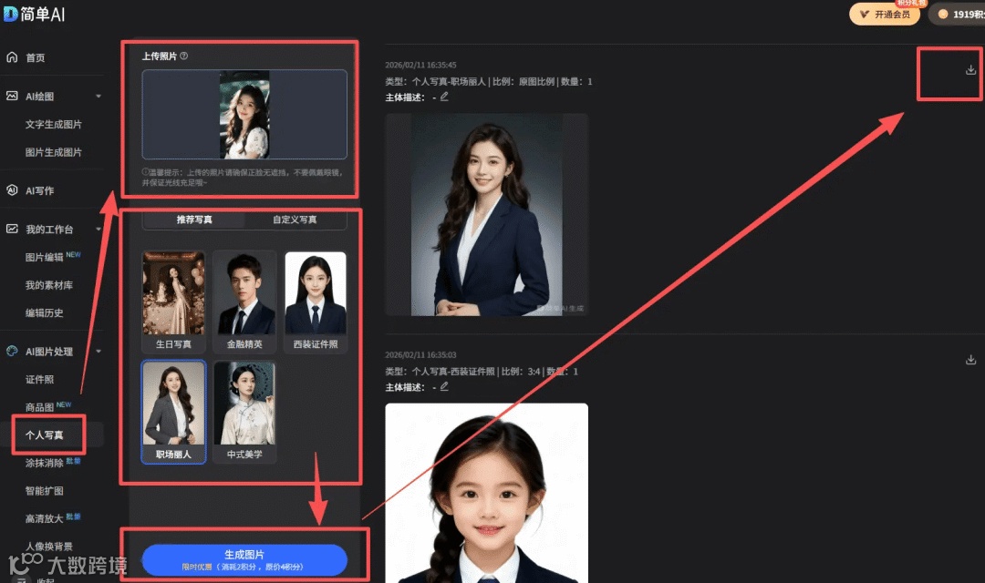Click the 温馨提示 upload hint text

tap(243, 177)
